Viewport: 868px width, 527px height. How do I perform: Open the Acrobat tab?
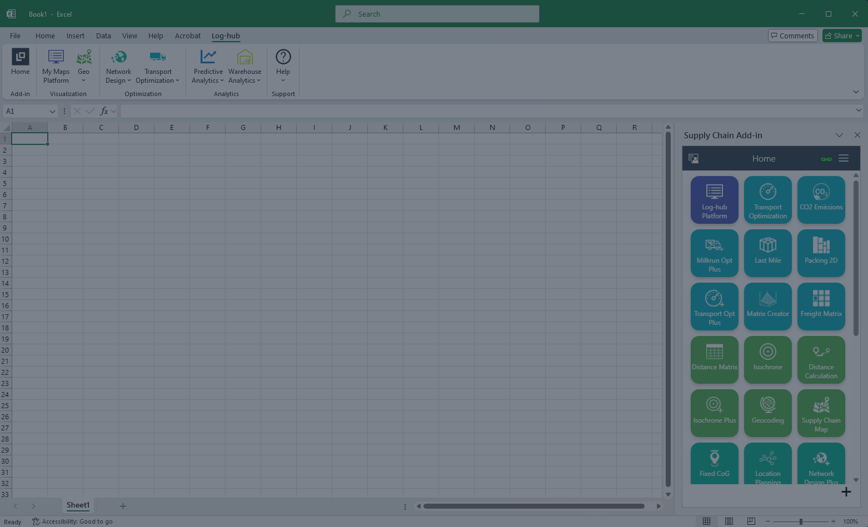(x=188, y=36)
